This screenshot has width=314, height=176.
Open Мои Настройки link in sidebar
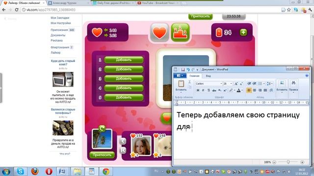coord(61,23)
